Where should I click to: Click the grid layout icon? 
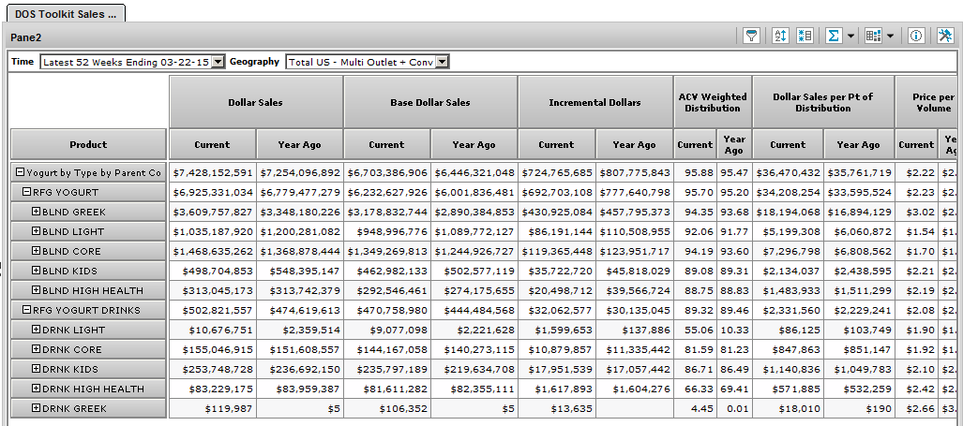tap(873, 36)
